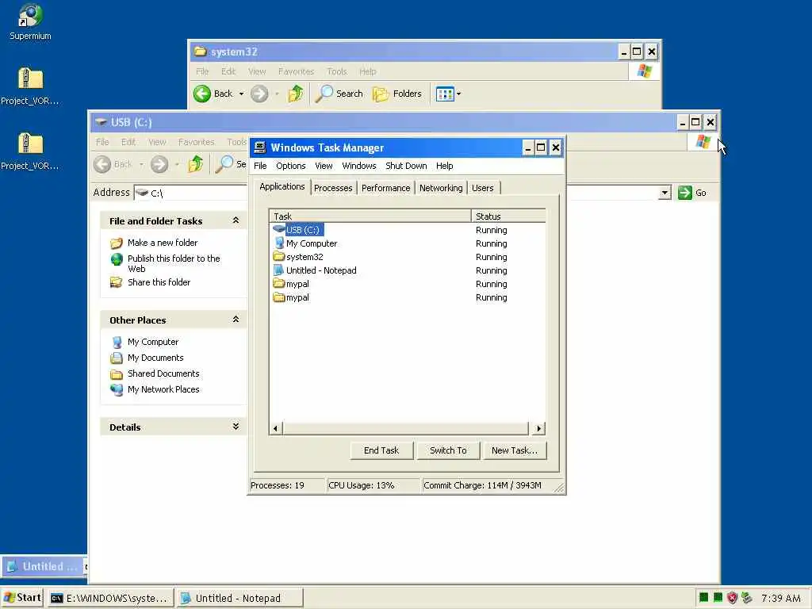The height and width of the screenshot is (609, 812).
Task: Open Task Manager Help menu
Action: (444, 166)
